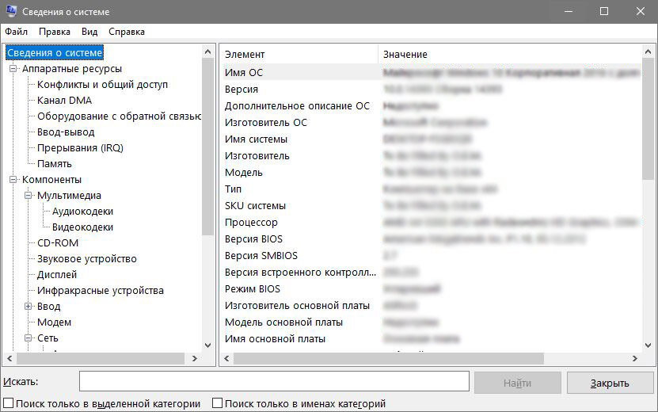The image size is (658, 412).
Task: Select the Имя основной платы row
Action: tap(431, 338)
